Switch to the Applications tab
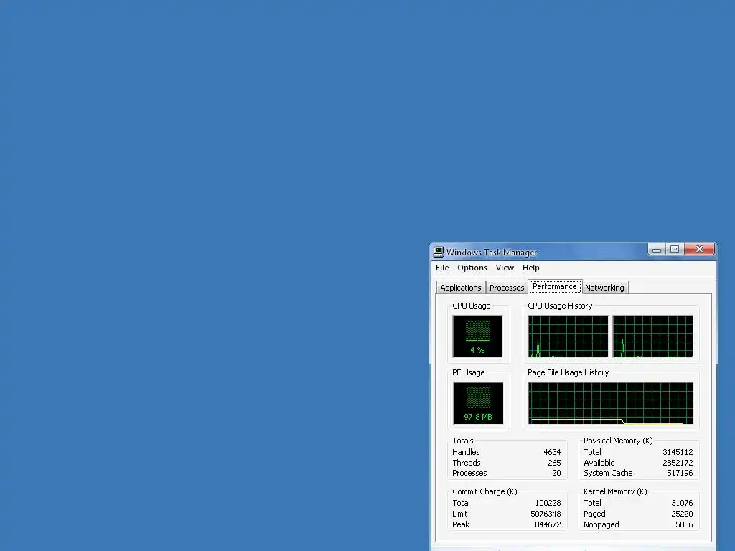Screen dimensions: 735x551 [460, 288]
